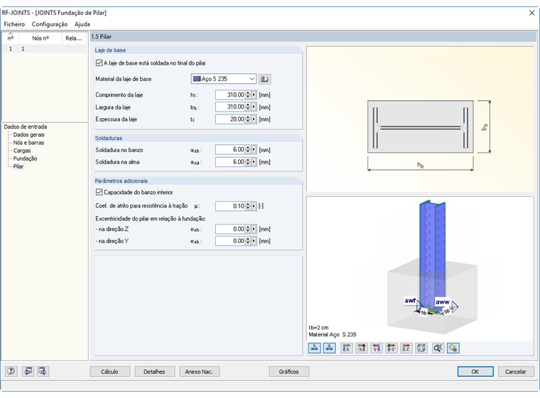Go to previous input window icon
This screenshot has height=398, width=540.
pyautogui.click(x=28, y=371)
